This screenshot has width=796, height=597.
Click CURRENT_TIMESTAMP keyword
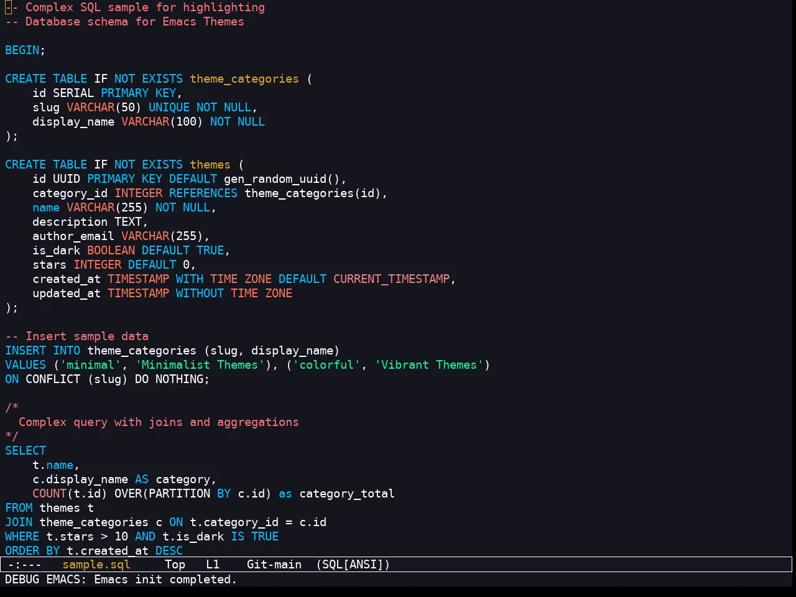(x=391, y=279)
